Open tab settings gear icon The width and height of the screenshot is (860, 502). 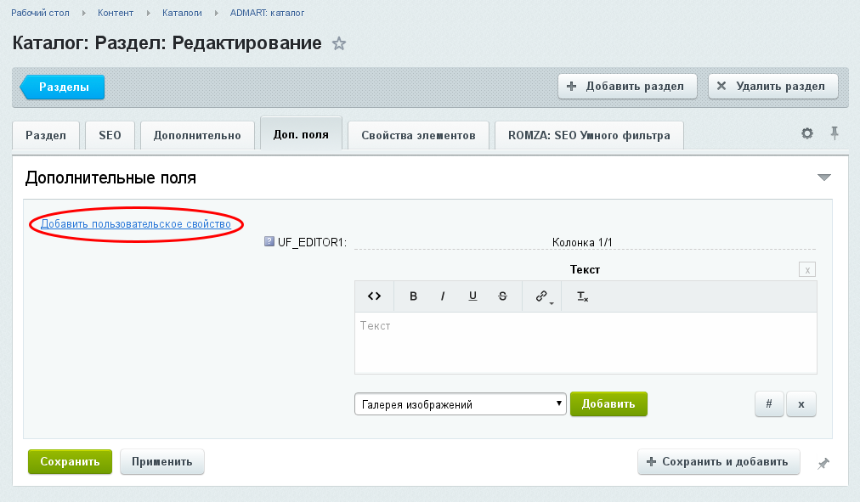(x=806, y=133)
